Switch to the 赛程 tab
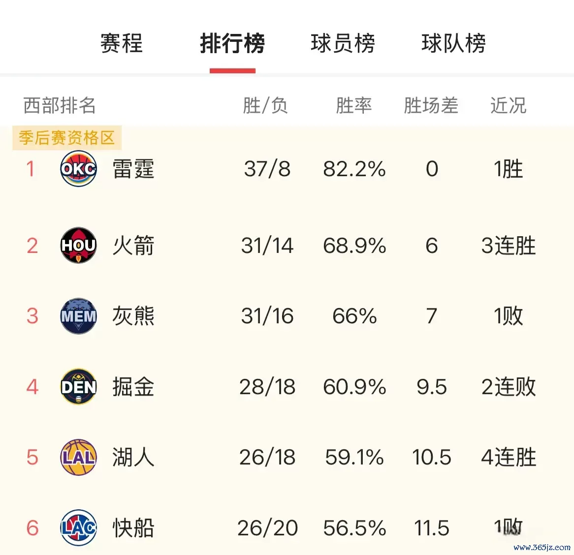Screen dimensions: 574x555 pos(121,43)
